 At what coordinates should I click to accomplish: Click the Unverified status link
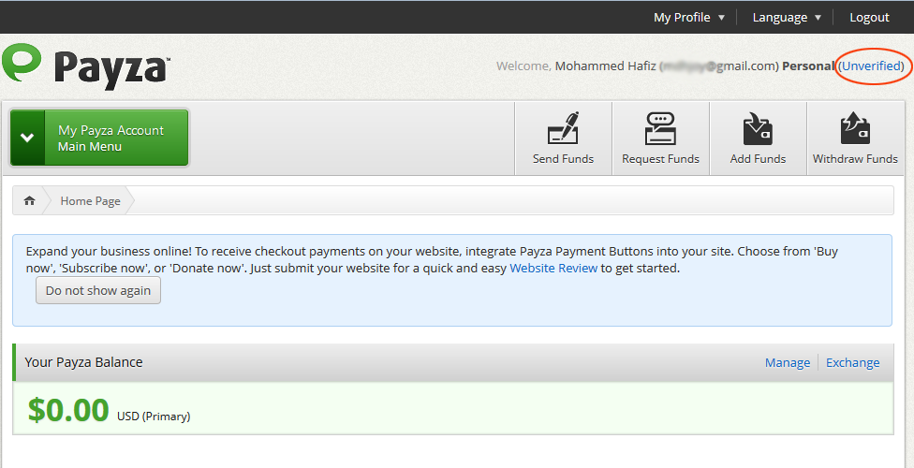[x=872, y=66]
